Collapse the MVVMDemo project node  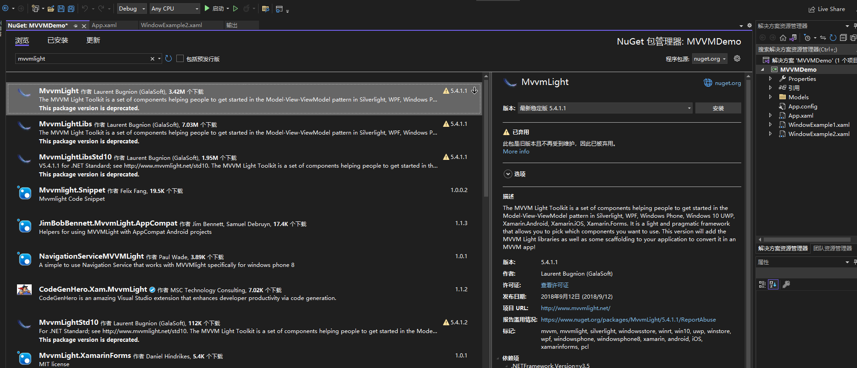point(762,69)
